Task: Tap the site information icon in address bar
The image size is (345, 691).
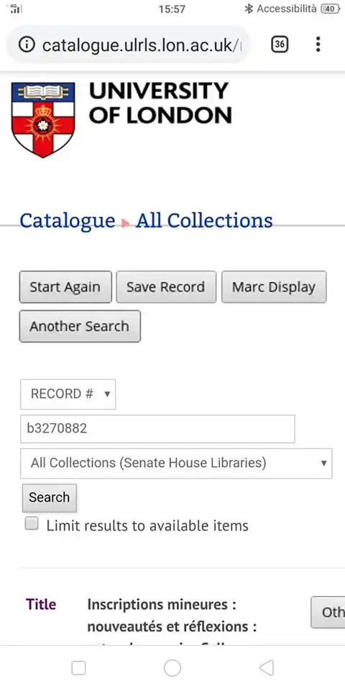Action: coord(27,45)
